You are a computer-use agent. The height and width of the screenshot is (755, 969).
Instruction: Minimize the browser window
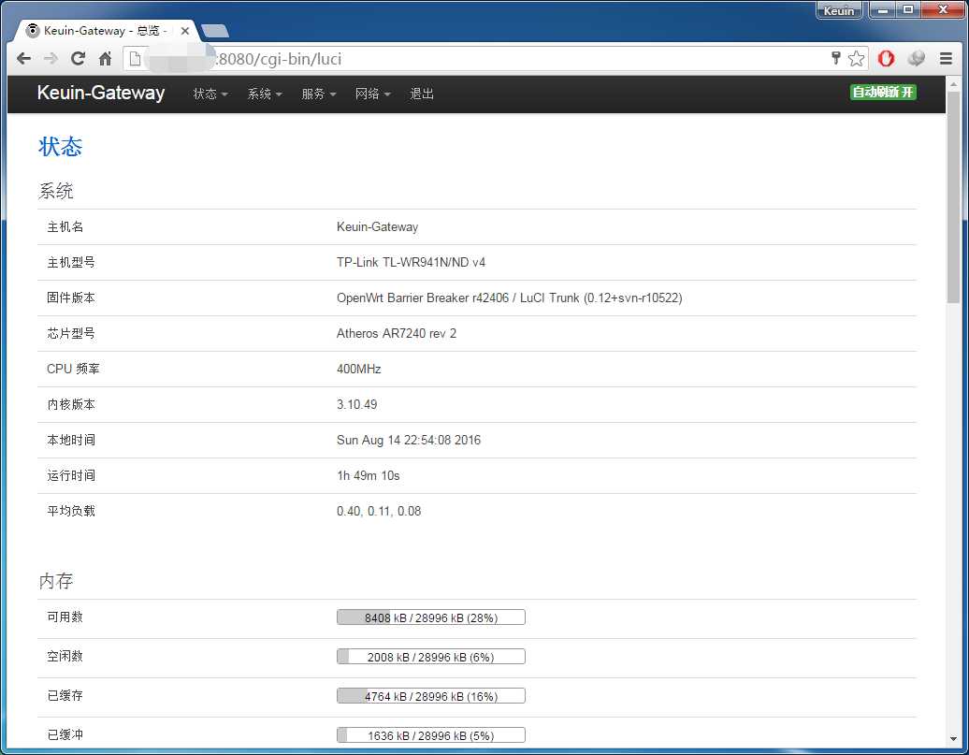883,10
